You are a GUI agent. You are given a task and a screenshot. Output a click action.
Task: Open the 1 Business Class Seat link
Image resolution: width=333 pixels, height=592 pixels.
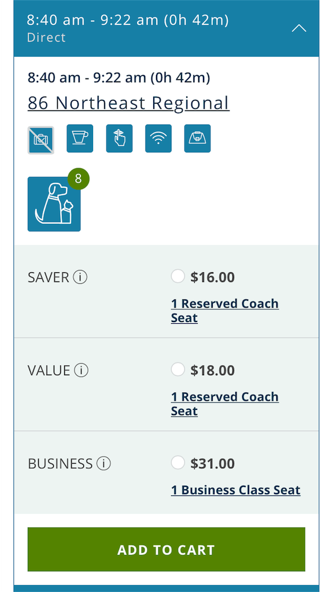pos(236,490)
